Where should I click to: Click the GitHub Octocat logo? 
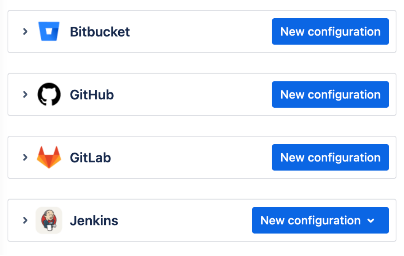49,94
